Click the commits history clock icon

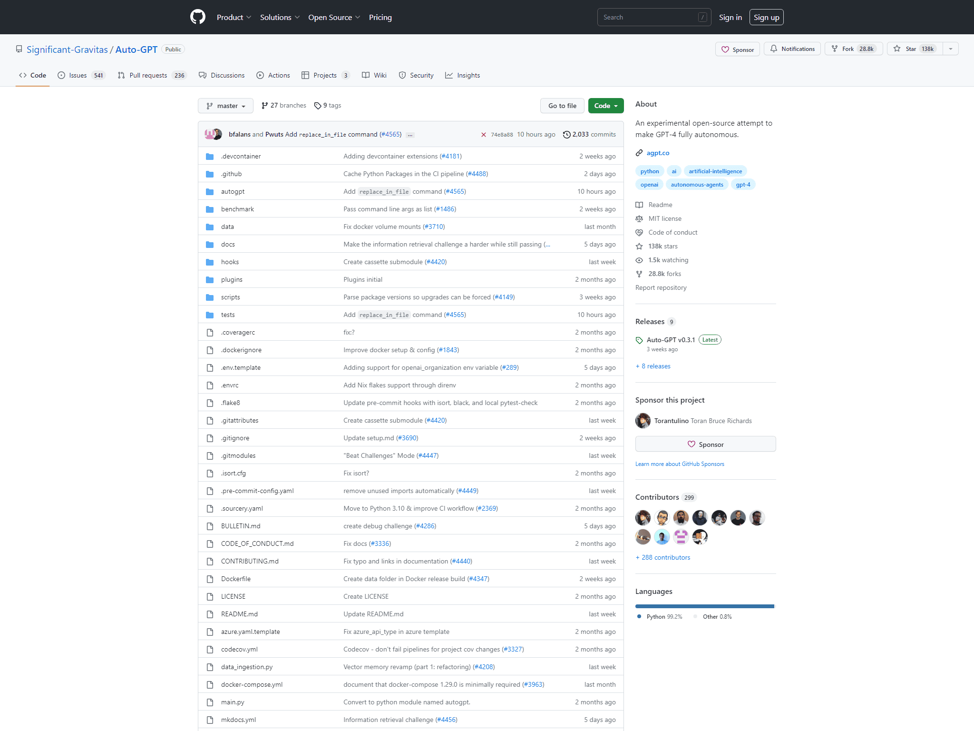[566, 135]
